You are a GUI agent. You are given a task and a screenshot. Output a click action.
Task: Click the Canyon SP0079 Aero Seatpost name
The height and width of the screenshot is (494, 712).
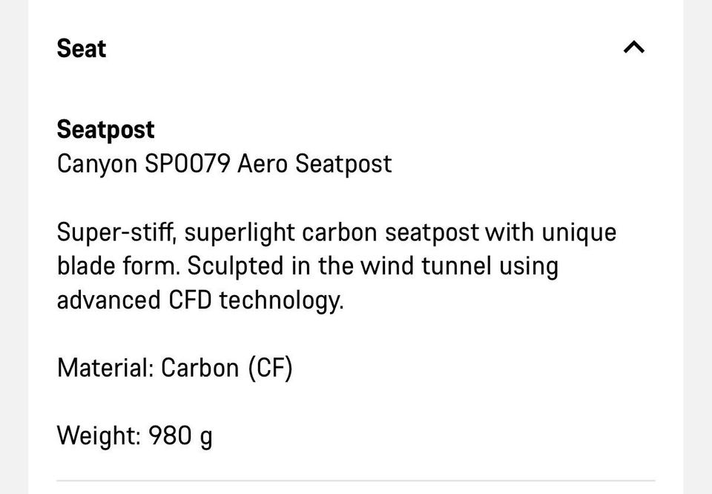click(x=224, y=164)
